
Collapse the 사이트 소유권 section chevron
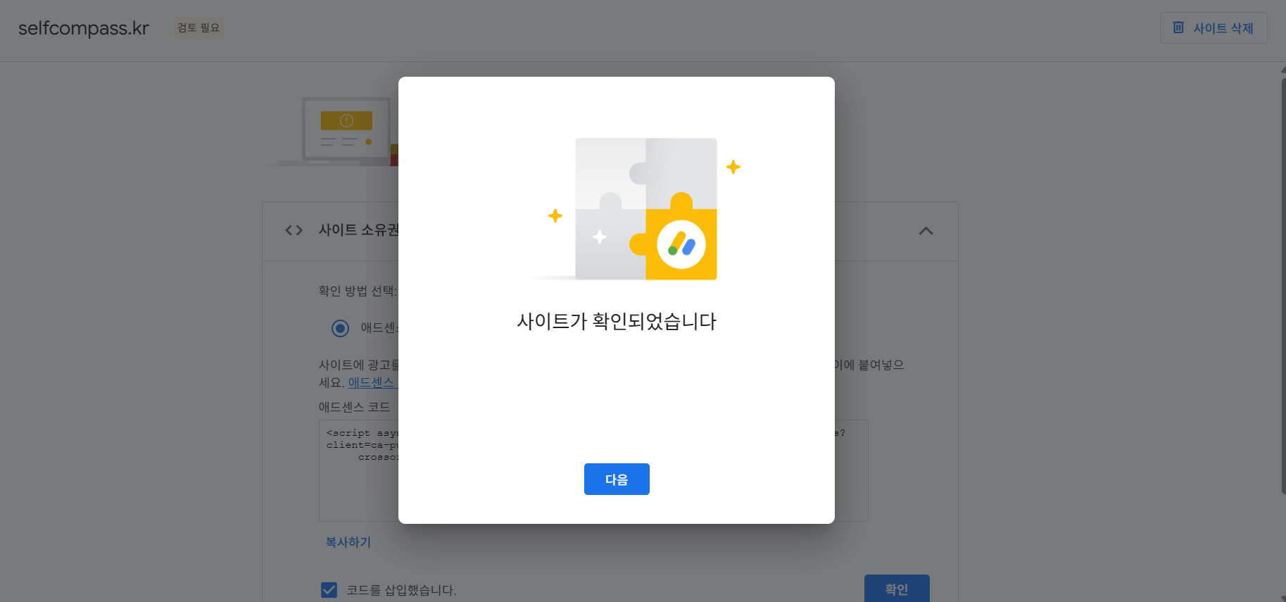(926, 231)
